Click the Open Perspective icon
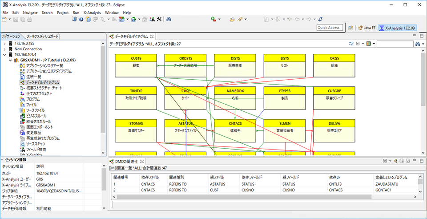The image size is (427, 219). click(351, 28)
